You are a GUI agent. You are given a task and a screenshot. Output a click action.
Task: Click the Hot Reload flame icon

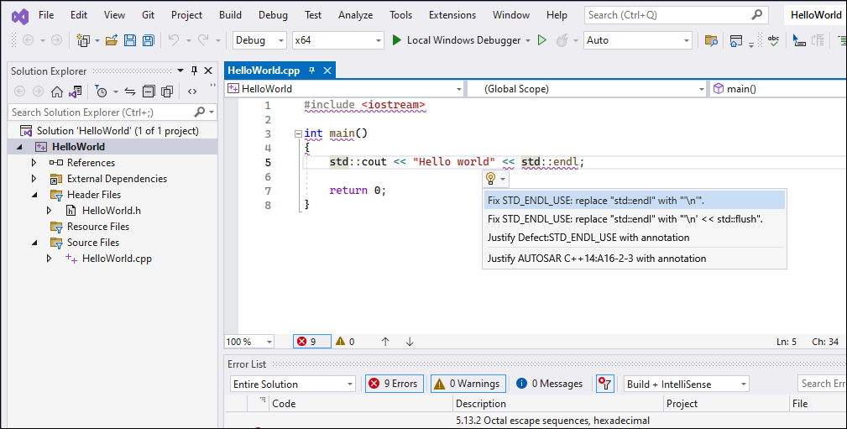tap(562, 40)
